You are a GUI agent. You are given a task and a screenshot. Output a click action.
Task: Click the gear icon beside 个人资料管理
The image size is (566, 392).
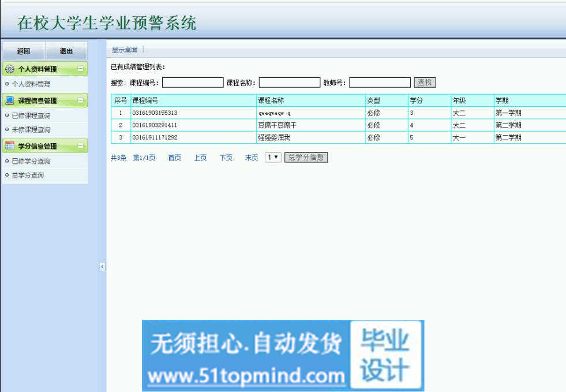pyautogui.click(x=9, y=69)
